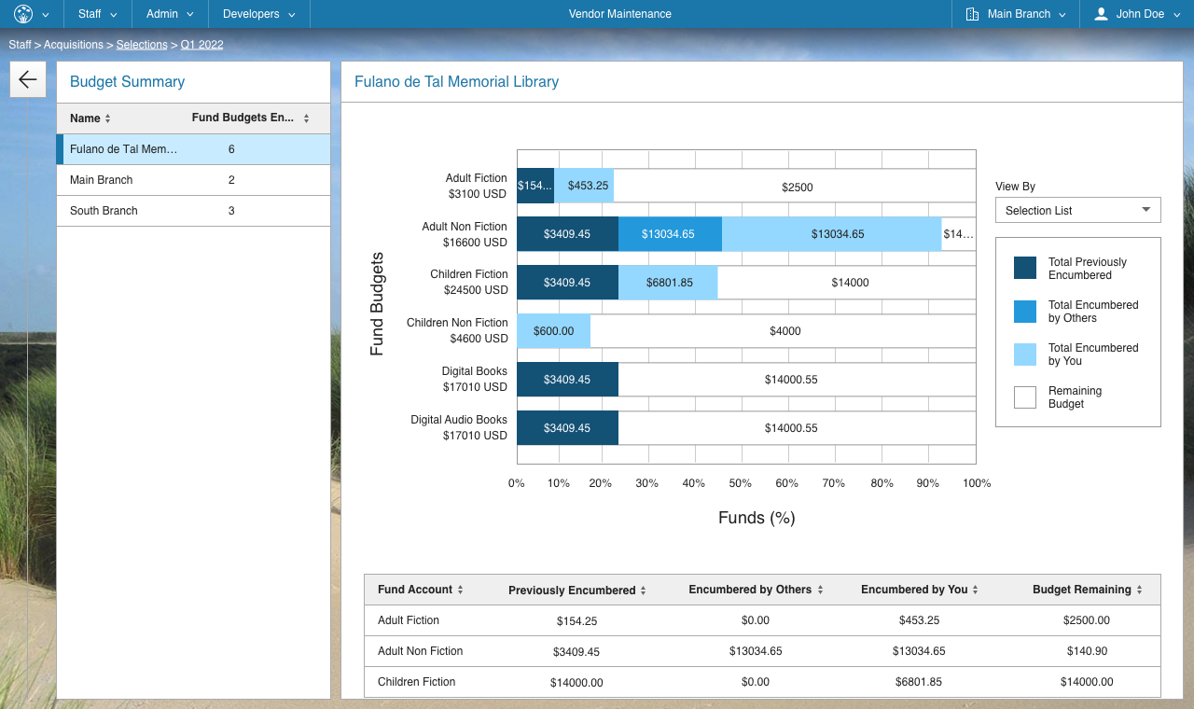Viewport: 1194px width, 709px height.
Task: Sort table by Previously Encumbered arrows
Action: (643, 591)
